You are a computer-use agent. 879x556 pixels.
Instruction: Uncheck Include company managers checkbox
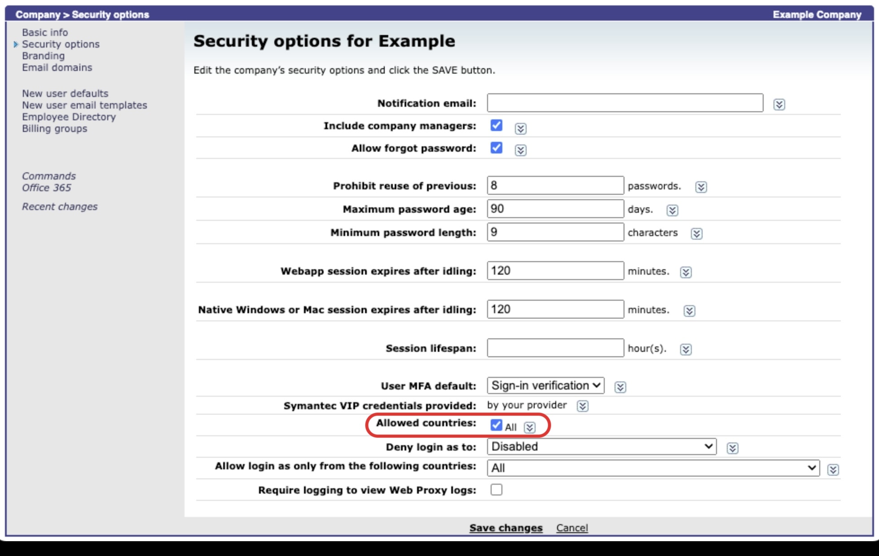click(496, 125)
